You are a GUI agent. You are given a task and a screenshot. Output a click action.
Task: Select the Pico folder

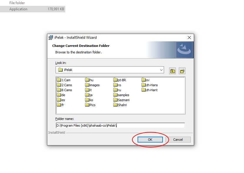90,105
